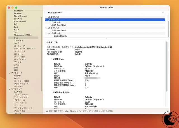Open 電源 in the sidebar
The image size is (179, 128).
(16, 70)
